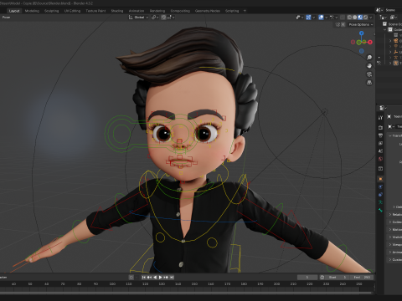Click the Properties editor type icon

[382, 108]
